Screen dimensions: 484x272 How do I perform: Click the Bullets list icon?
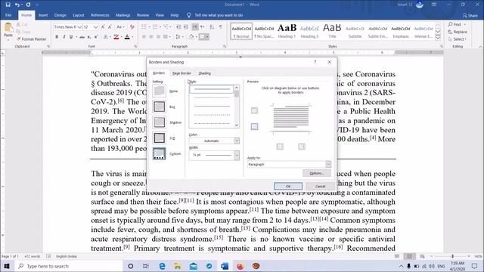pos(144,27)
